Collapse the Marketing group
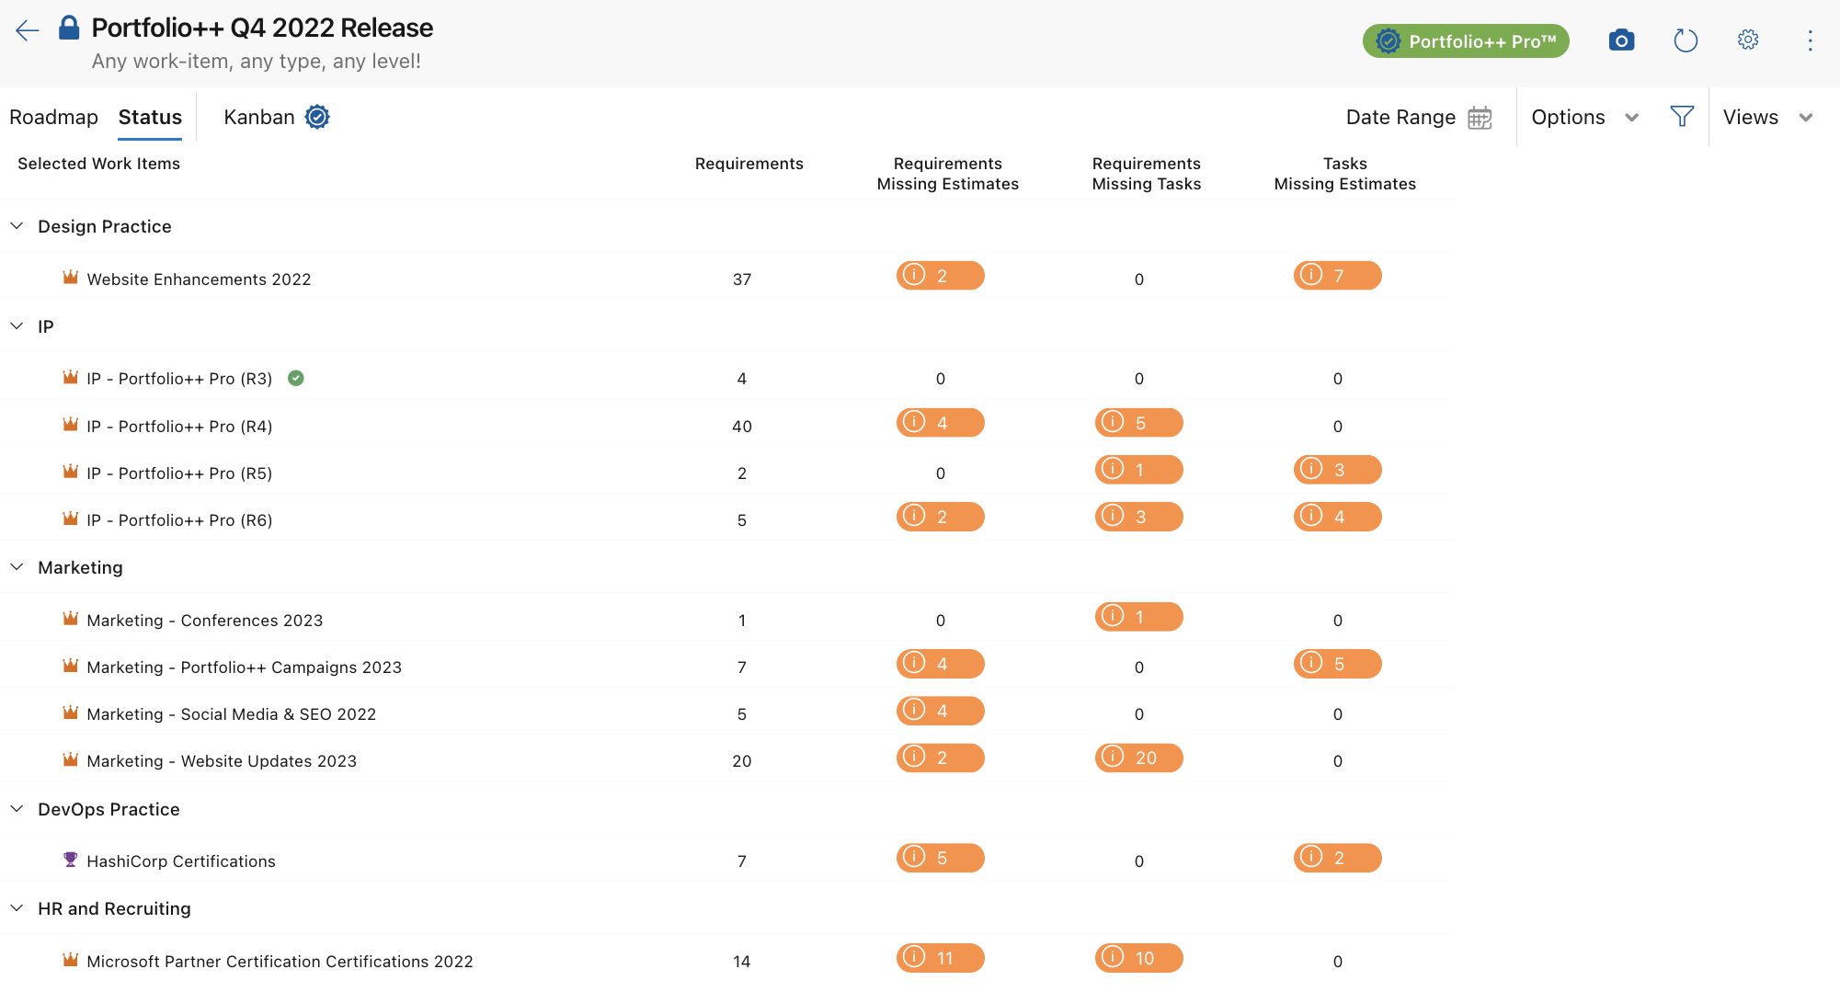This screenshot has width=1840, height=992. coord(17,567)
